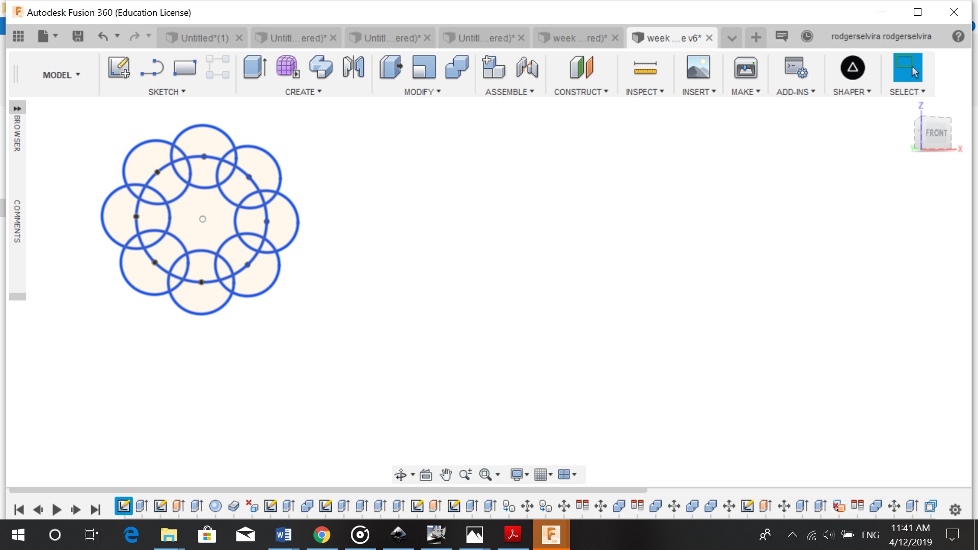Expand the MODEL workspace dropdown
Screen dimensions: 978x550
[61, 75]
